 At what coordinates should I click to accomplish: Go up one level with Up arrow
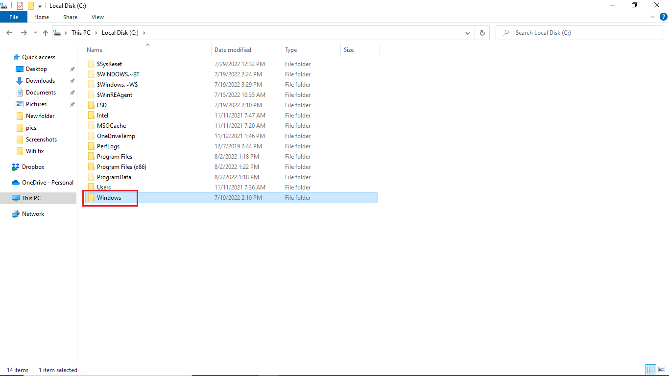point(46,33)
